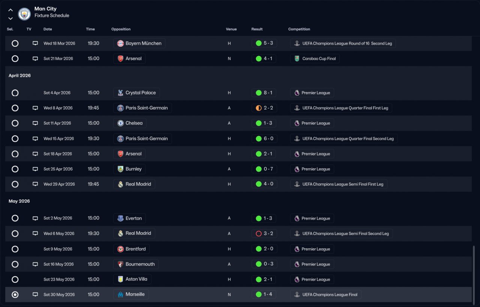Viewport: 480px width, 307px height.
Task: Sort by the Competition column header
Action: [x=299, y=29]
